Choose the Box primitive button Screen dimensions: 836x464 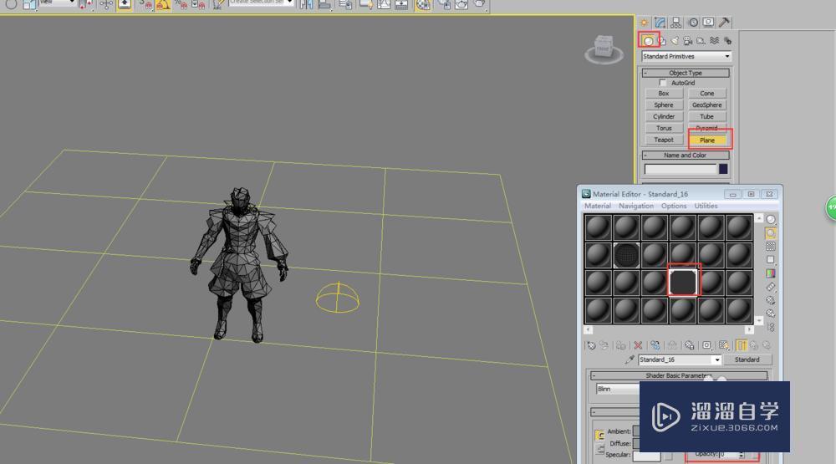[x=664, y=94]
